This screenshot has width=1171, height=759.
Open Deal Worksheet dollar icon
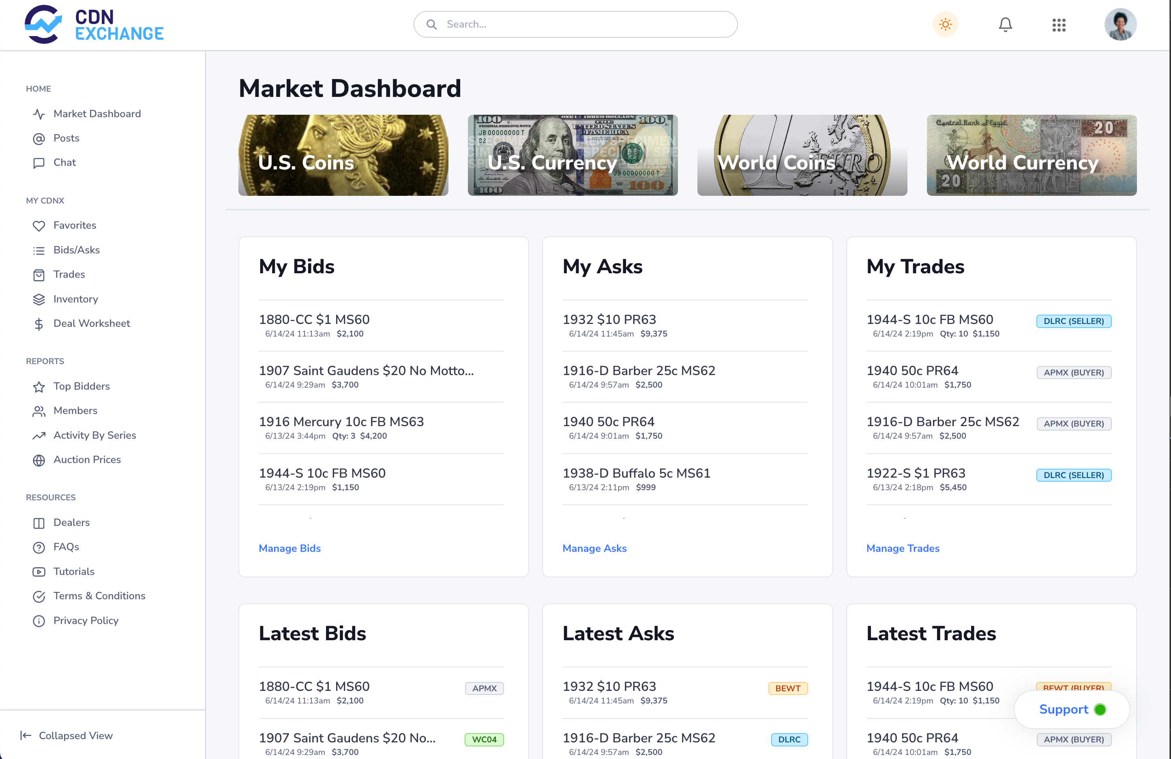click(x=39, y=324)
